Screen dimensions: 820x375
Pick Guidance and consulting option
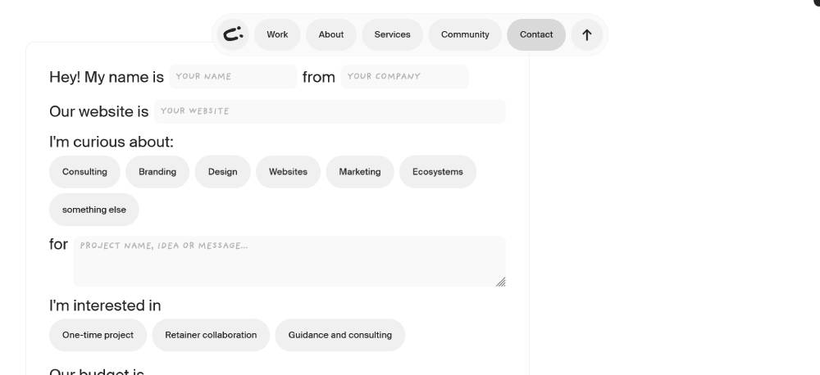(339, 335)
